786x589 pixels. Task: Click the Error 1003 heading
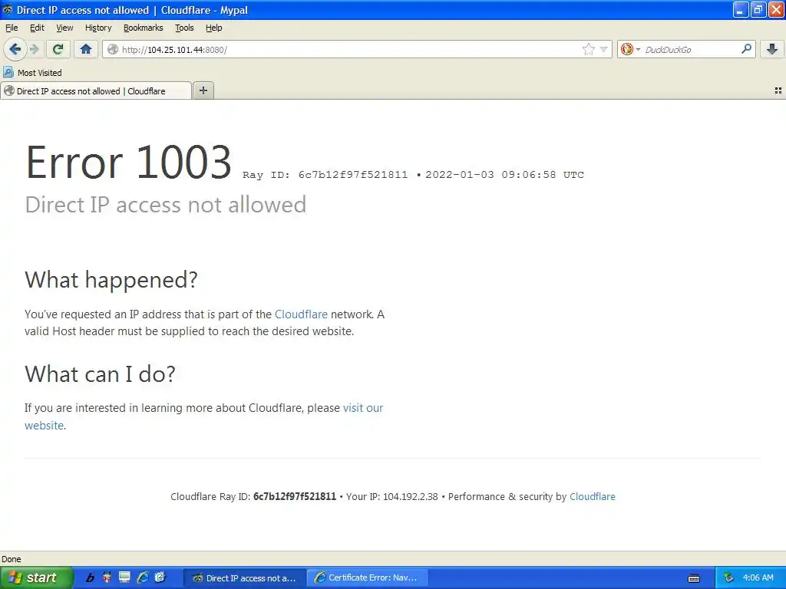[128, 162]
